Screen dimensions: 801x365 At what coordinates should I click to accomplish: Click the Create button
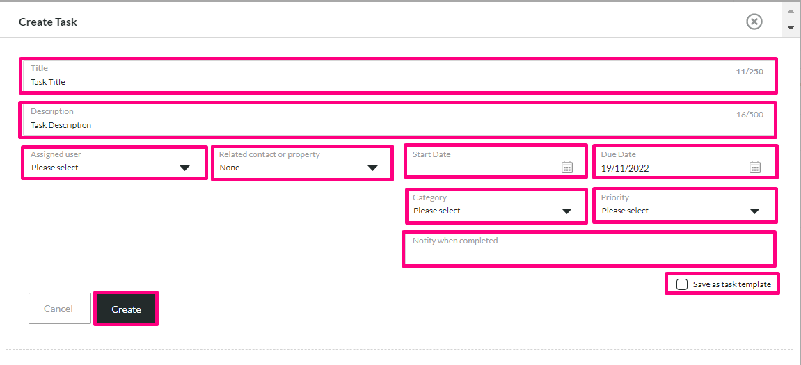coord(126,308)
